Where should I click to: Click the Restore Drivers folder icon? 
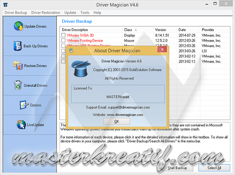(18, 66)
